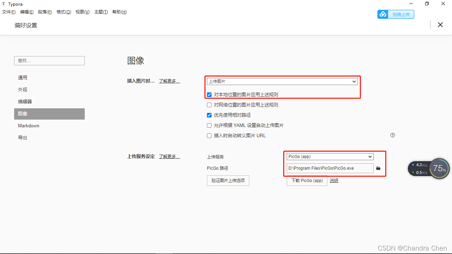
Task: Open the 文件(F) menu
Action: (9, 12)
